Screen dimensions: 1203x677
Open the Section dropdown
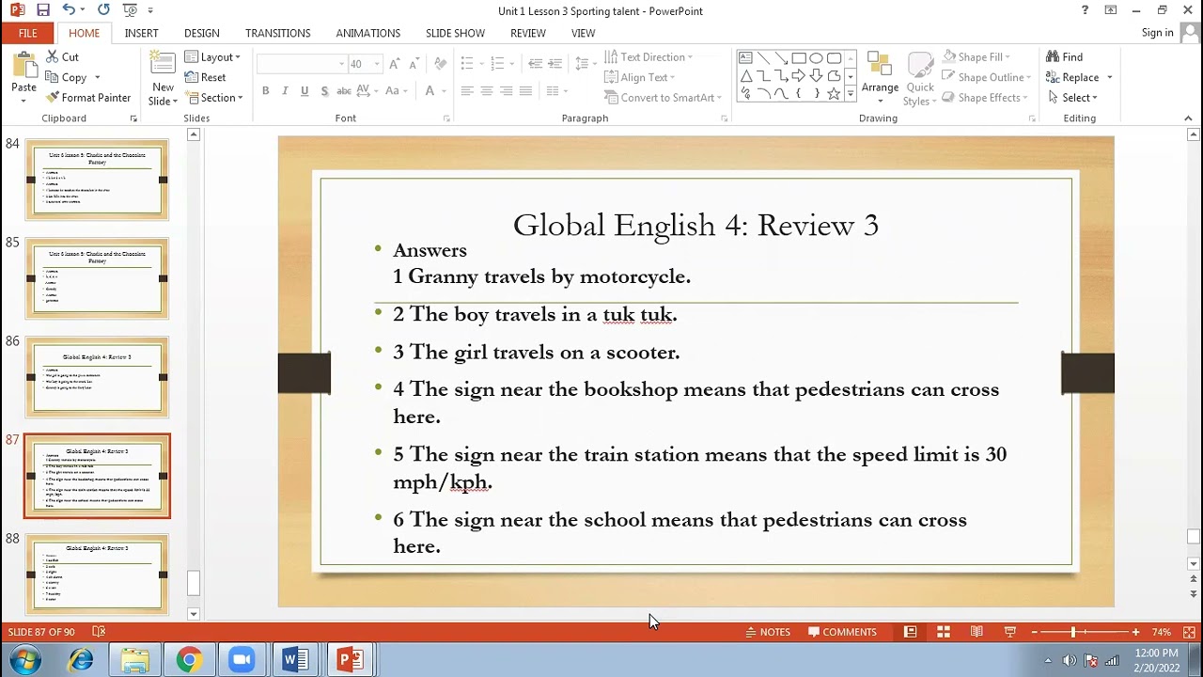214,98
